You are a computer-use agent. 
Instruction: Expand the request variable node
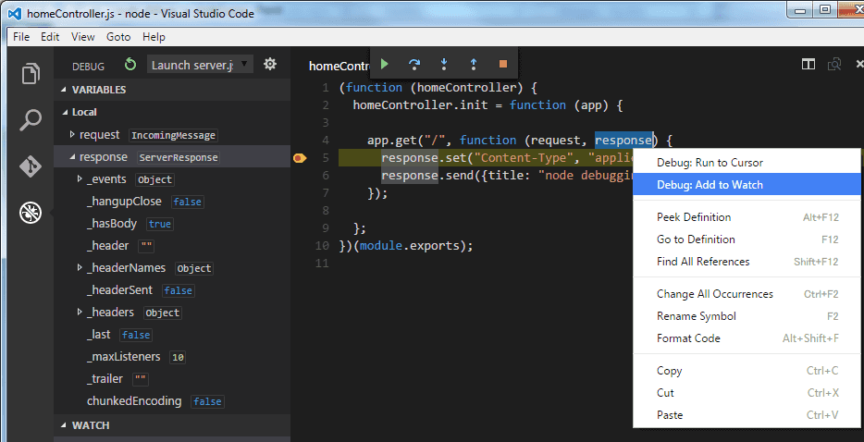click(73, 134)
